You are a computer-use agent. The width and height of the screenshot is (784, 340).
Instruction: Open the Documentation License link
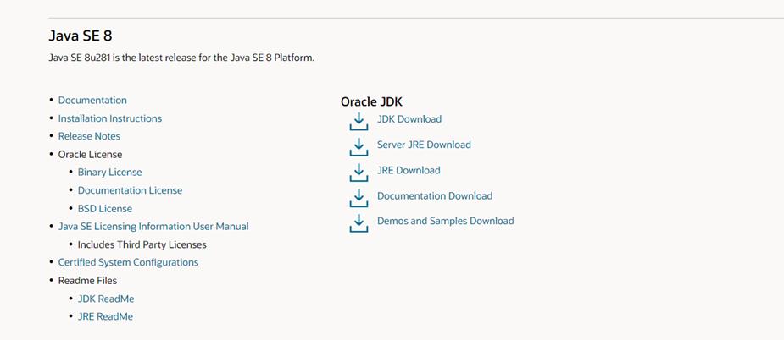[130, 190]
